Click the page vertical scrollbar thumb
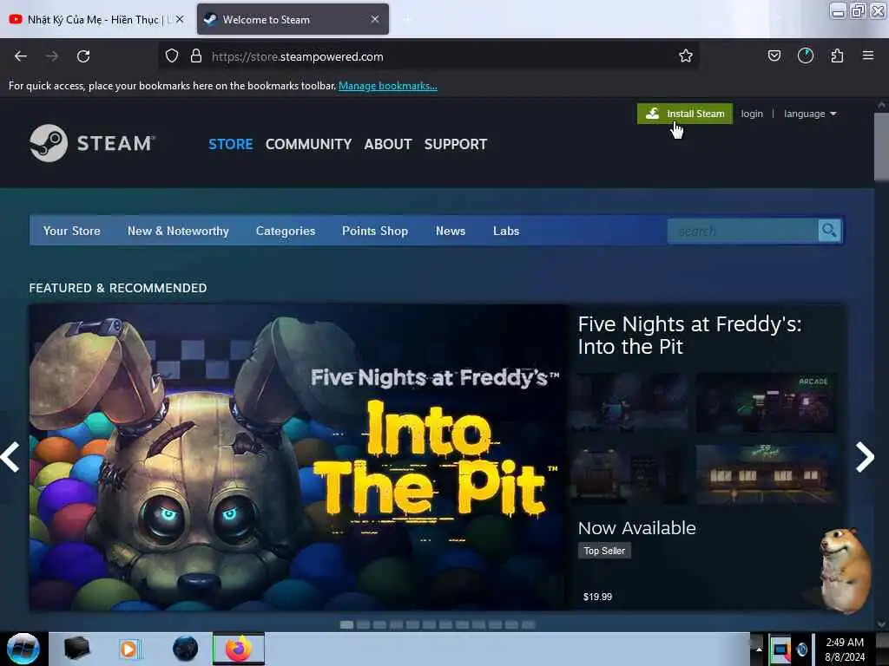Viewport: 889px width, 666px height. click(881, 147)
